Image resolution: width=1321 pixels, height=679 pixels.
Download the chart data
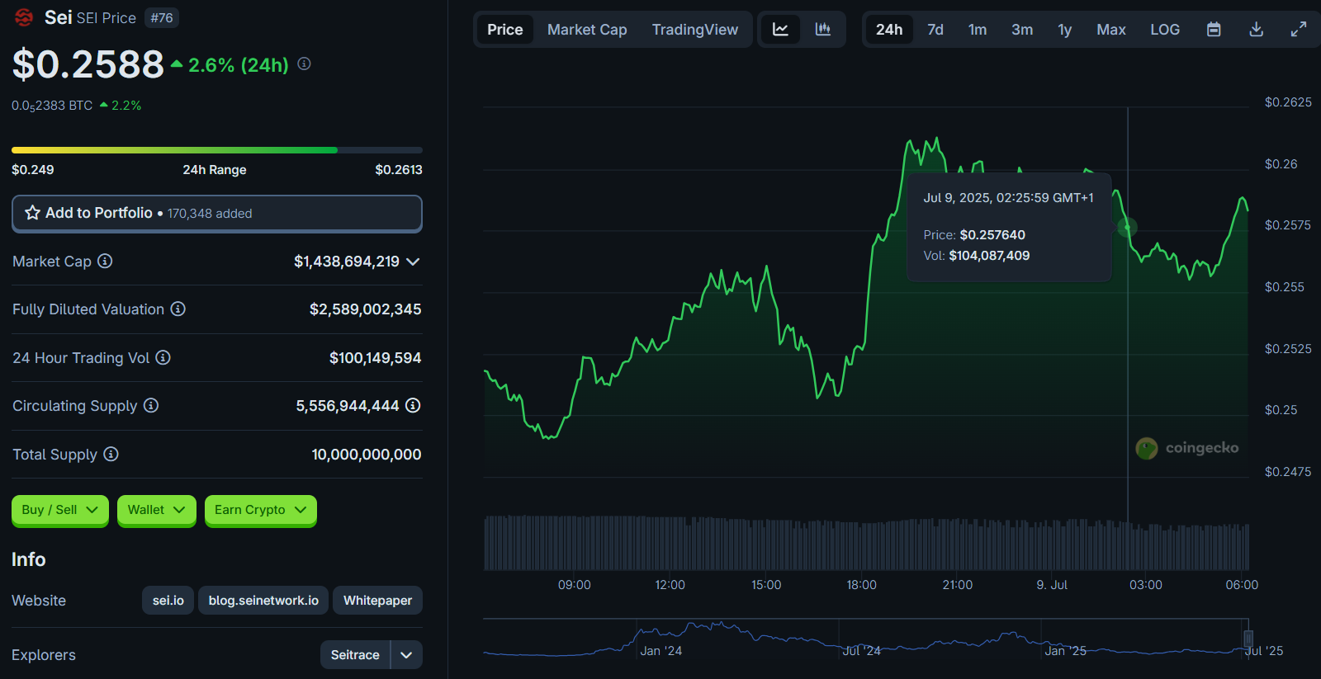(1256, 30)
